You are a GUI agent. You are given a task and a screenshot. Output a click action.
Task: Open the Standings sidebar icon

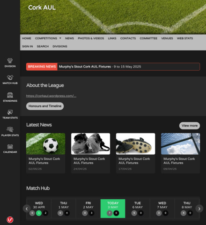point(10,95)
